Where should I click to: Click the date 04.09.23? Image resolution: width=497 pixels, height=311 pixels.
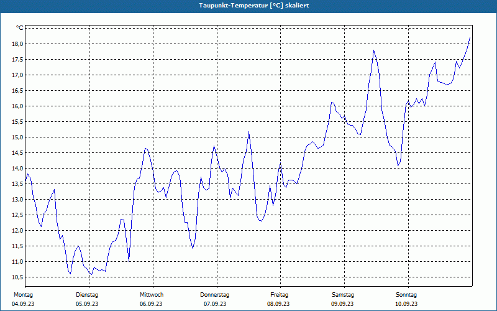tap(23, 304)
